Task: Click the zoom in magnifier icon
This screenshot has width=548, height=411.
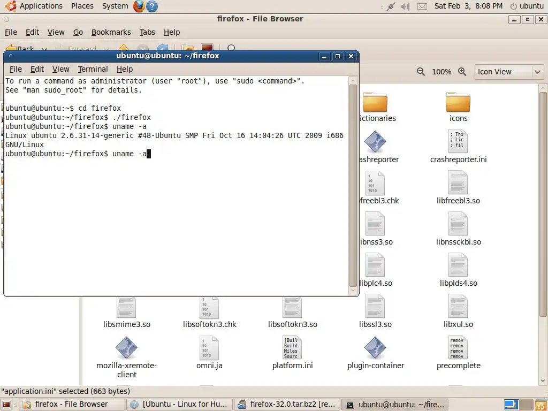Action: click(462, 72)
